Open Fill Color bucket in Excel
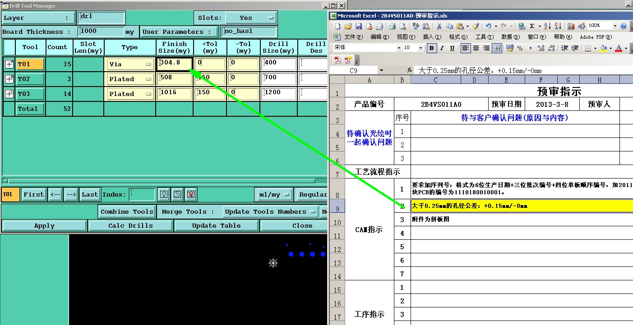Viewport: 633px width, 325px height. click(604, 48)
